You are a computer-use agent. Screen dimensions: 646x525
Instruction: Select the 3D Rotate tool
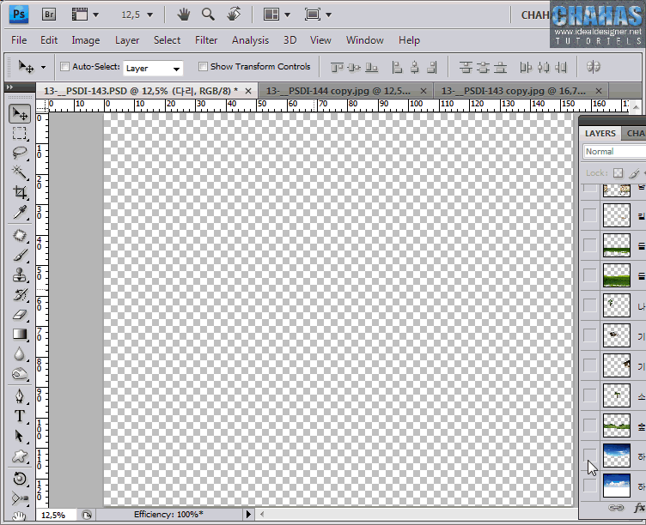click(20, 479)
